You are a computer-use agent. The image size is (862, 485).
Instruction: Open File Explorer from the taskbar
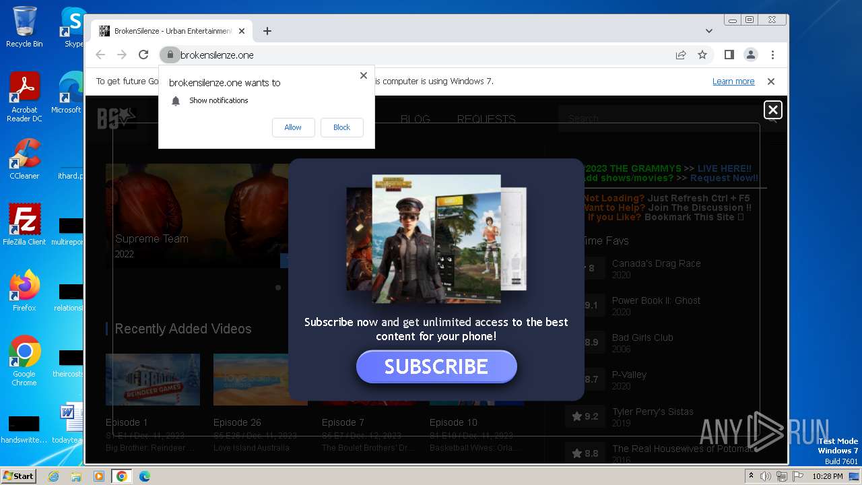pos(76,476)
